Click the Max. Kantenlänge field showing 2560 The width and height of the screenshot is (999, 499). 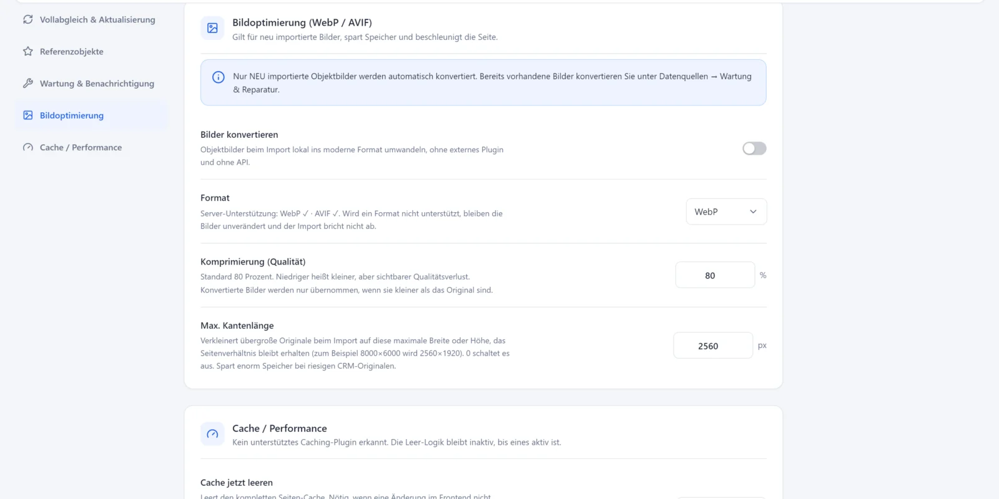(x=713, y=346)
